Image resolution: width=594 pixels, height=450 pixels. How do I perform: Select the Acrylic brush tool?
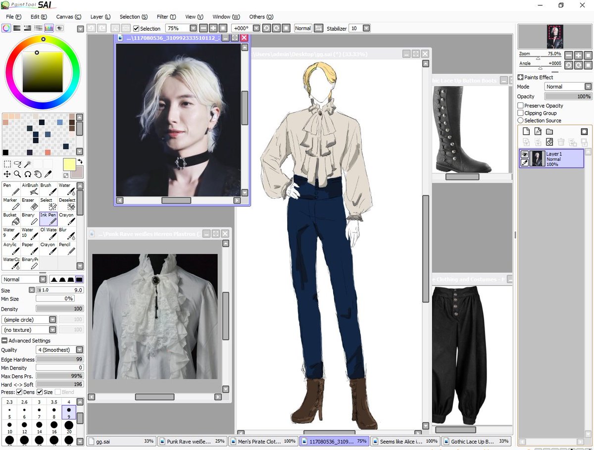11,248
